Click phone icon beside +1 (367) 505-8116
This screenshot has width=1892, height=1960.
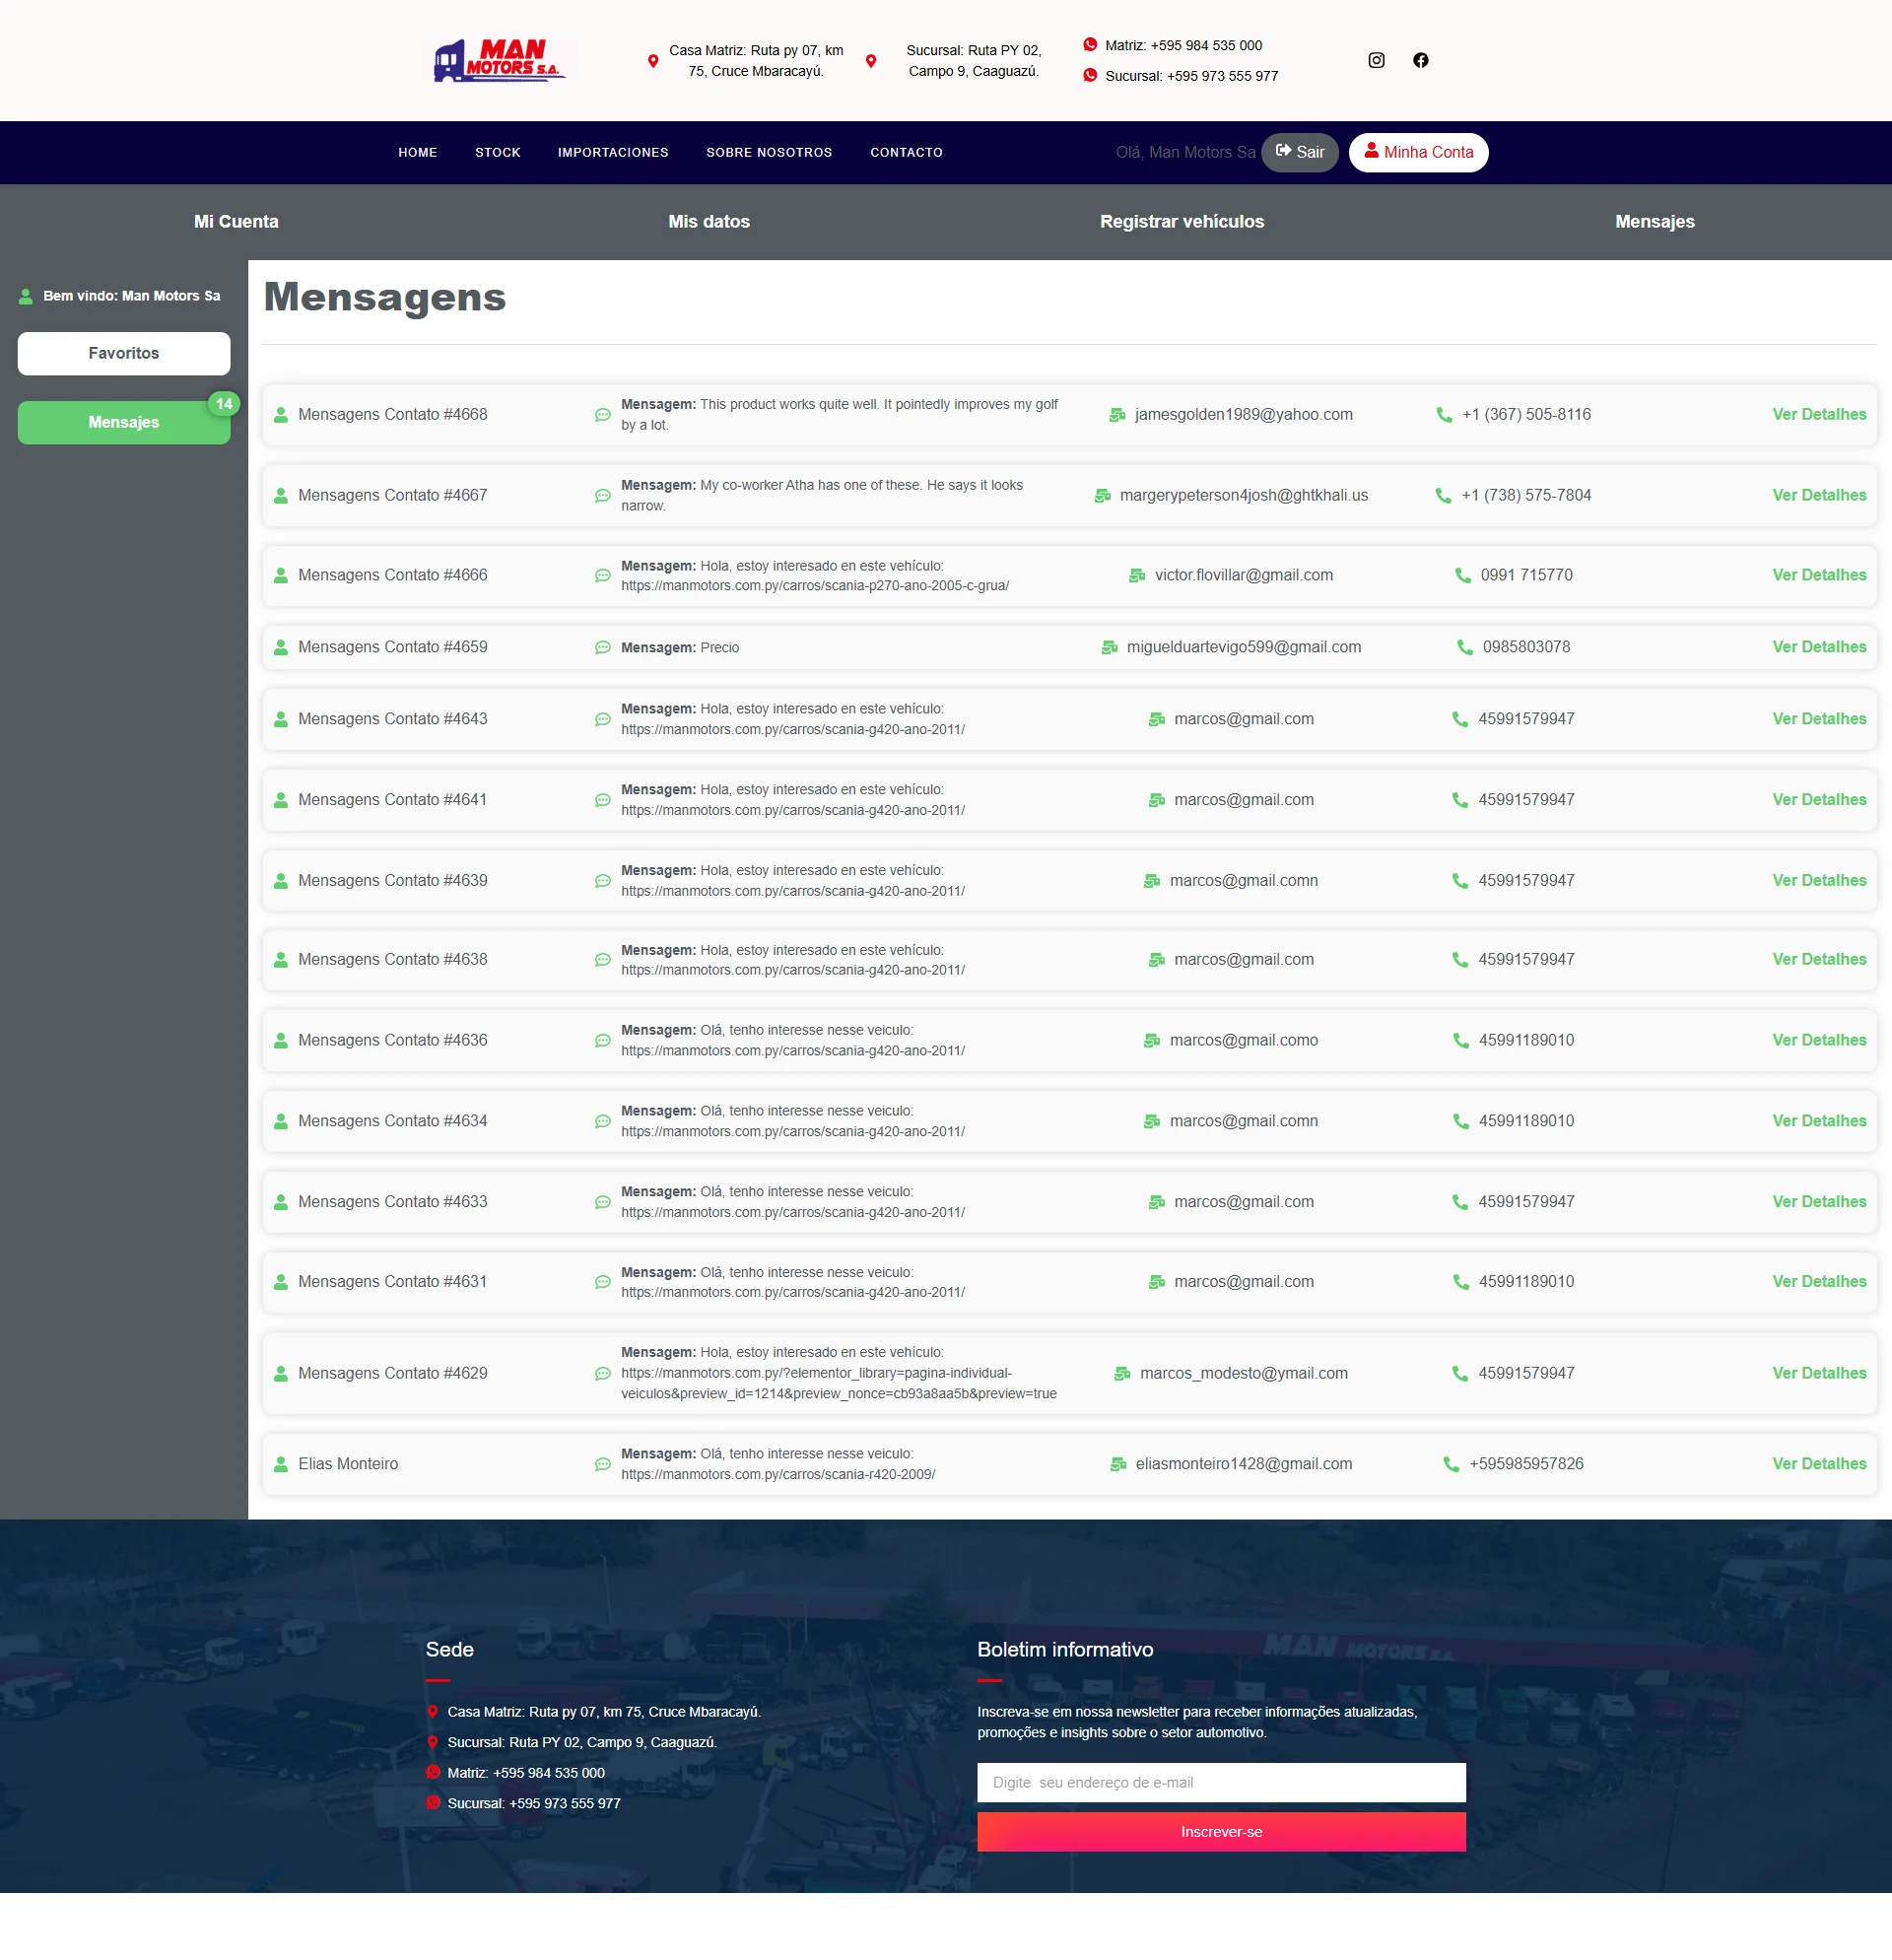click(1444, 414)
